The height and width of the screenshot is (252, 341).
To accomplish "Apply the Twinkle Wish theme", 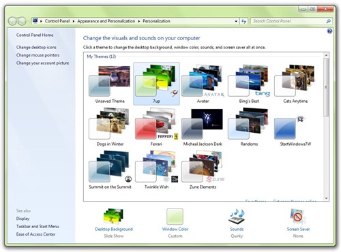I will [156, 170].
